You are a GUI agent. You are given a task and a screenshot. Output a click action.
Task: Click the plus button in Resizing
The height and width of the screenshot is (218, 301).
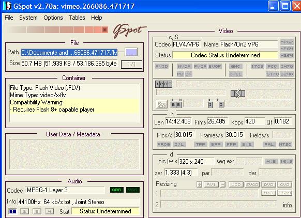pyautogui.click(x=199, y=184)
